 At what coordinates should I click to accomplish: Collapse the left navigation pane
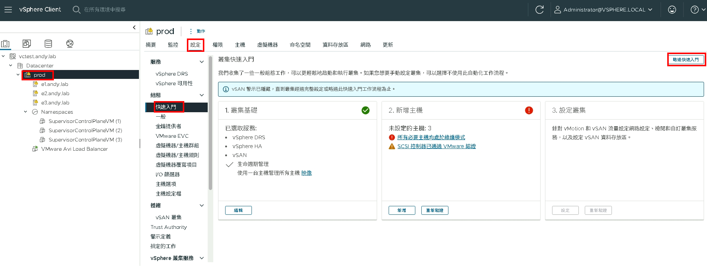[134, 27]
